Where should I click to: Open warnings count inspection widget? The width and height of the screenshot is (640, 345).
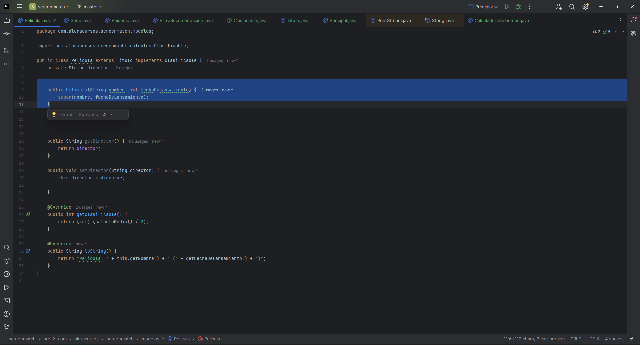(x=596, y=32)
